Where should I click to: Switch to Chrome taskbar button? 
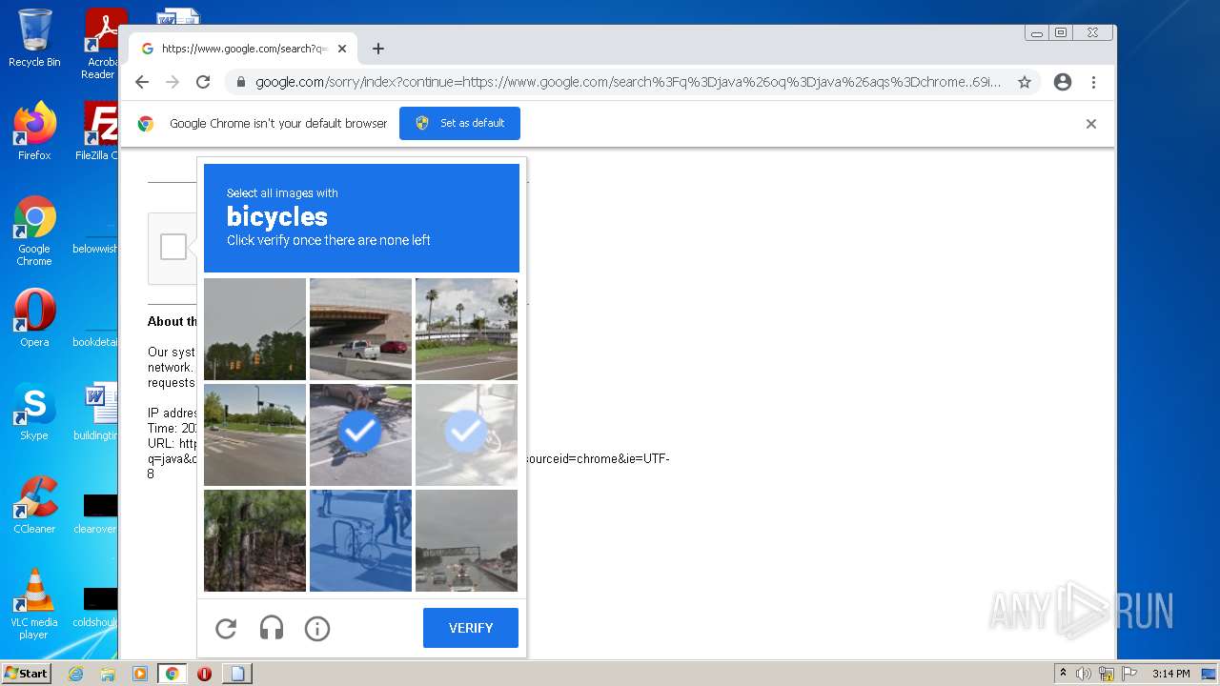172,674
